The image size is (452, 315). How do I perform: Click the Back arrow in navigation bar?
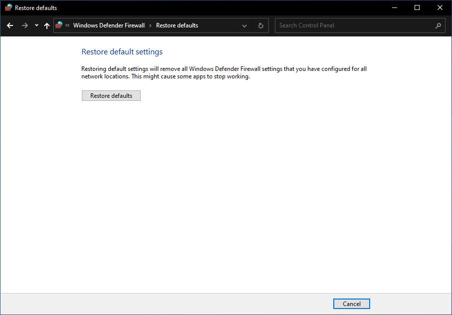[x=10, y=25]
